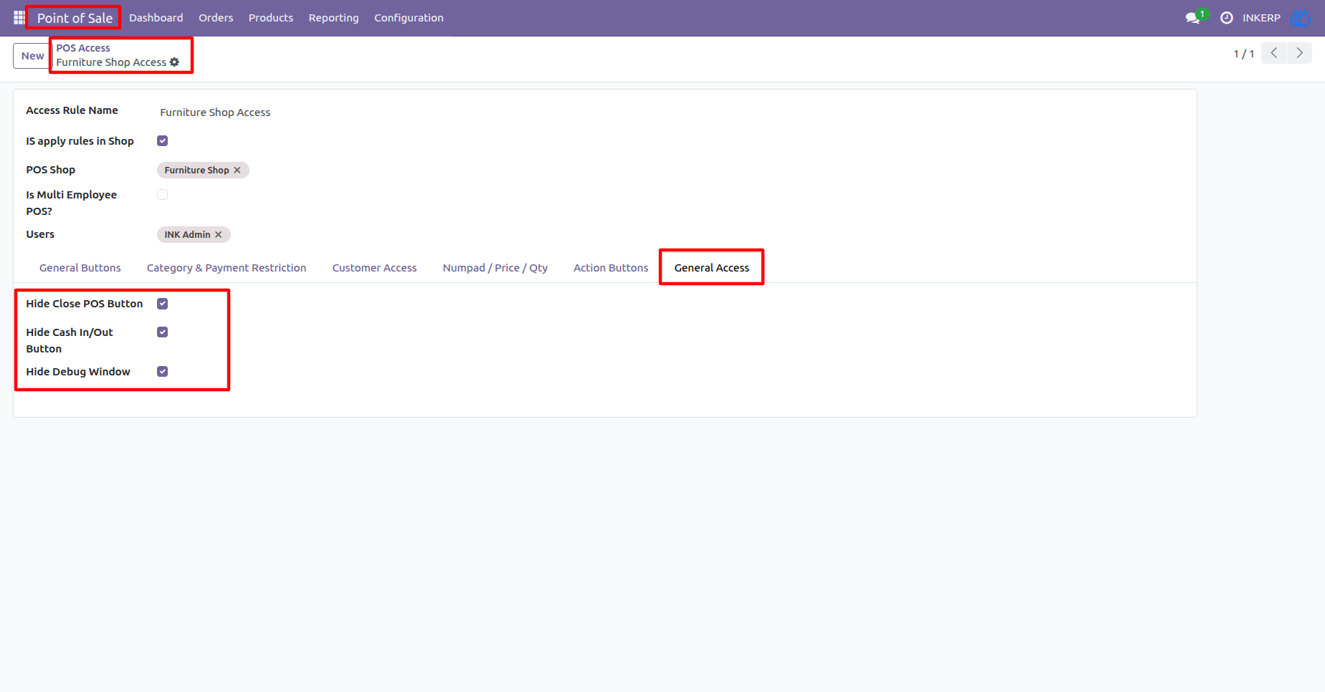The width and height of the screenshot is (1325, 692).
Task: Select the General Access tab
Action: point(711,268)
